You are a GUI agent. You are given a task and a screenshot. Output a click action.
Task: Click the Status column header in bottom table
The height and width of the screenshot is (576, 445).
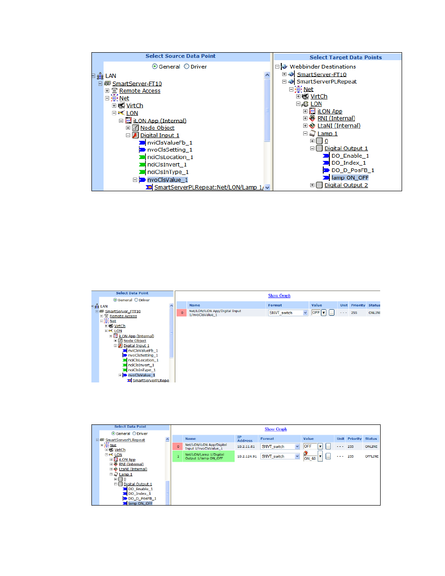(x=371, y=439)
